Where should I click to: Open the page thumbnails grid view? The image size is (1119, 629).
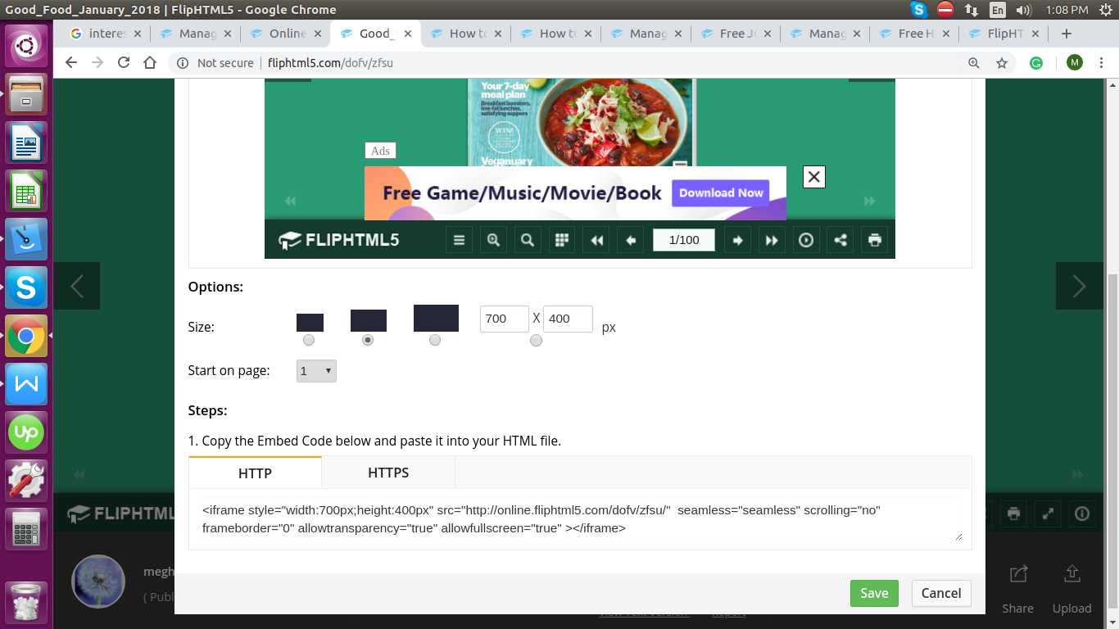pyautogui.click(x=562, y=239)
